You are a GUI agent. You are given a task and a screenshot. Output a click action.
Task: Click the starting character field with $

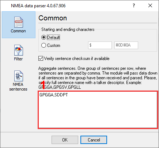pos(100,45)
